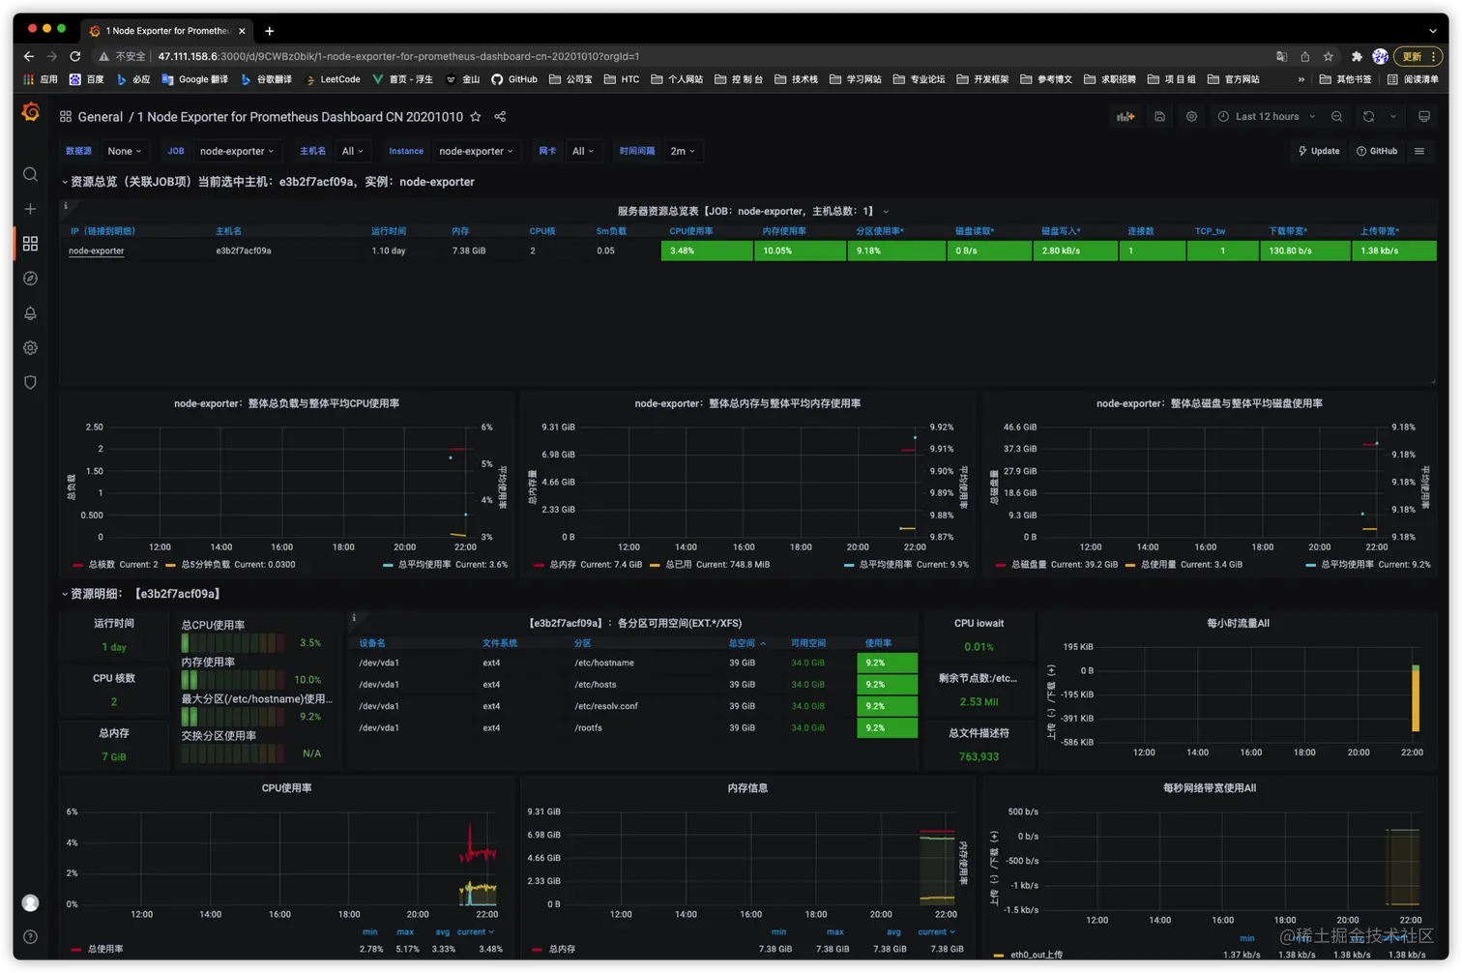
Task: Open the 时间间隔 2m interval dropdown
Action: [x=683, y=151]
